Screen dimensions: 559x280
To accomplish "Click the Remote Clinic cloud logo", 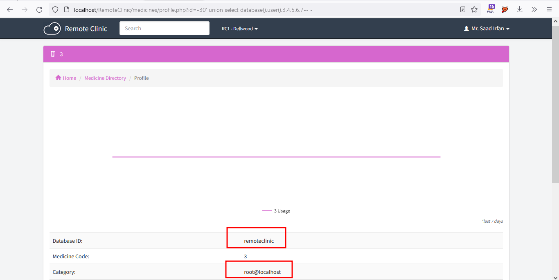I will coord(52,29).
